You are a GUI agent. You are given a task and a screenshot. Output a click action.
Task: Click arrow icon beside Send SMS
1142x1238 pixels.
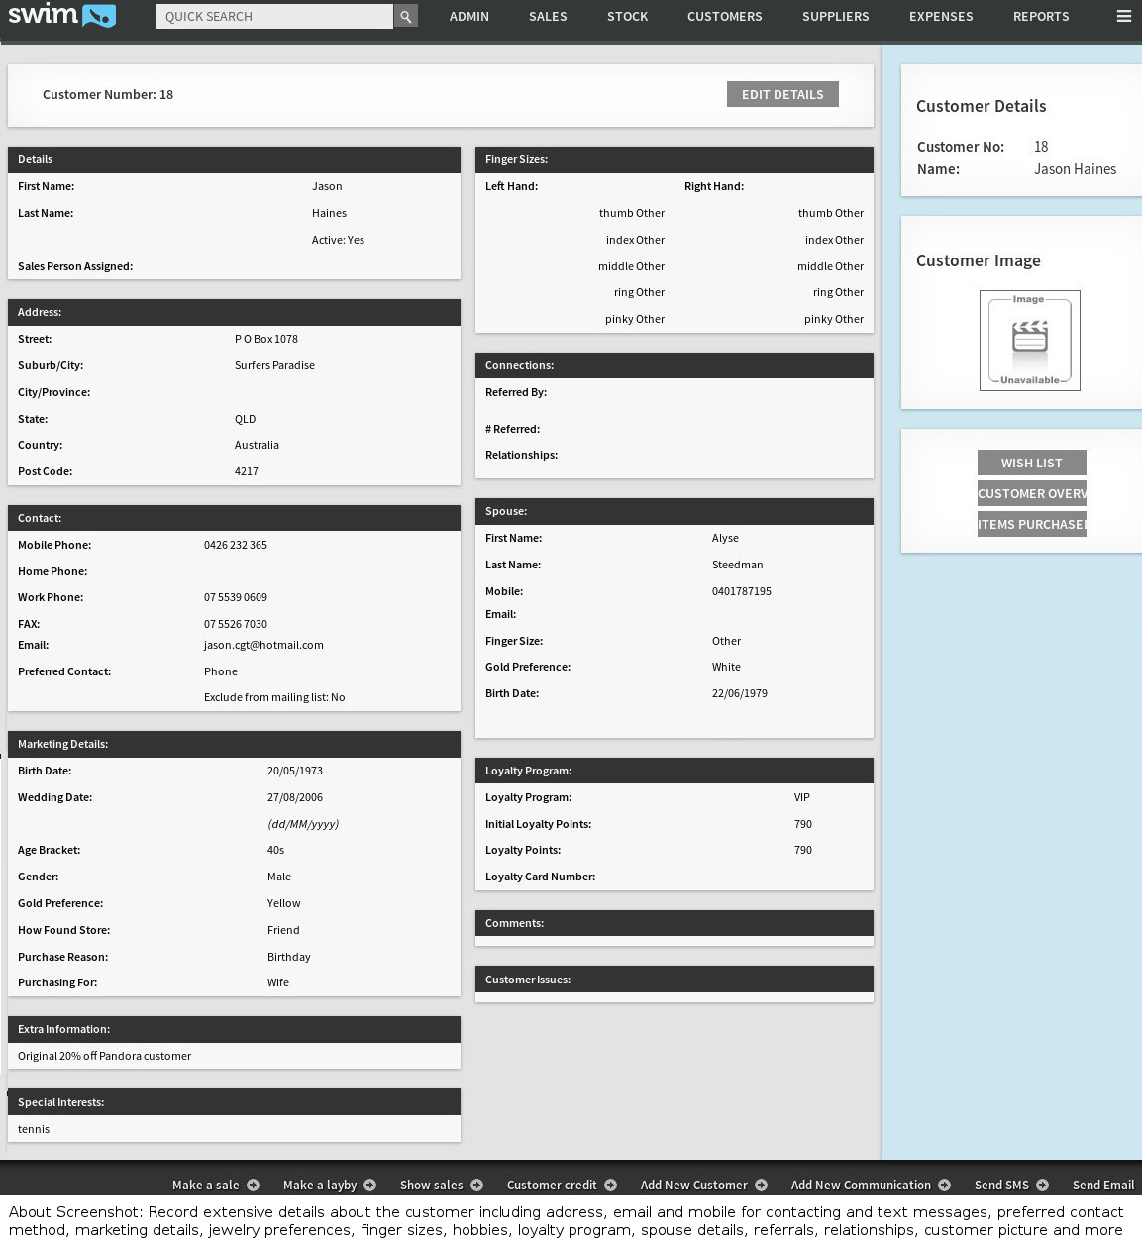coord(1043,1186)
